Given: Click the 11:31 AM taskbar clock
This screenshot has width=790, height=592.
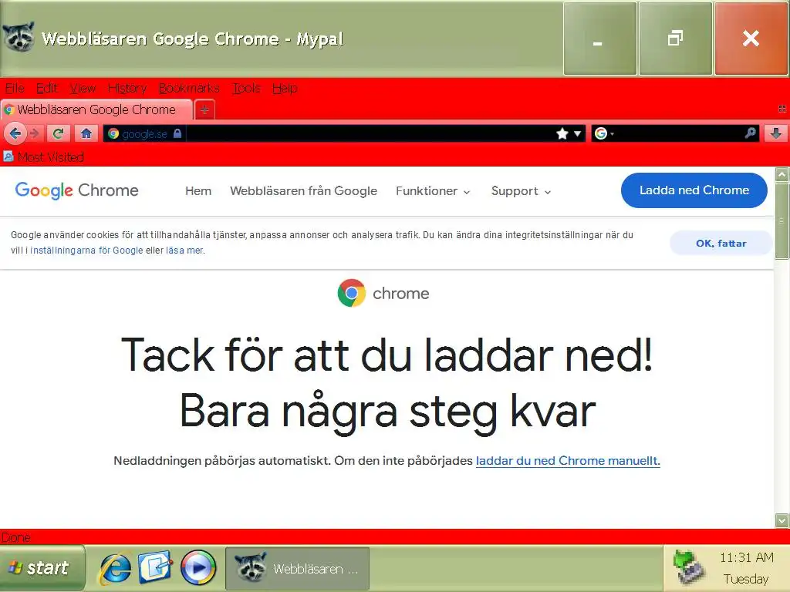Looking at the screenshot, I should coord(746,558).
